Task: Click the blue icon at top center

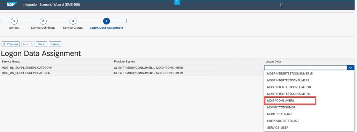Action: [x=177, y=2]
